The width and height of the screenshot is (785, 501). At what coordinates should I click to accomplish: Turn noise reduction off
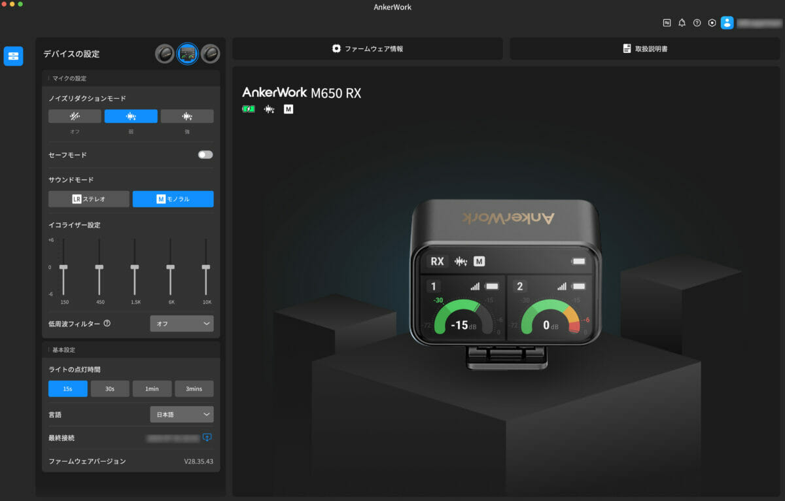(75, 116)
